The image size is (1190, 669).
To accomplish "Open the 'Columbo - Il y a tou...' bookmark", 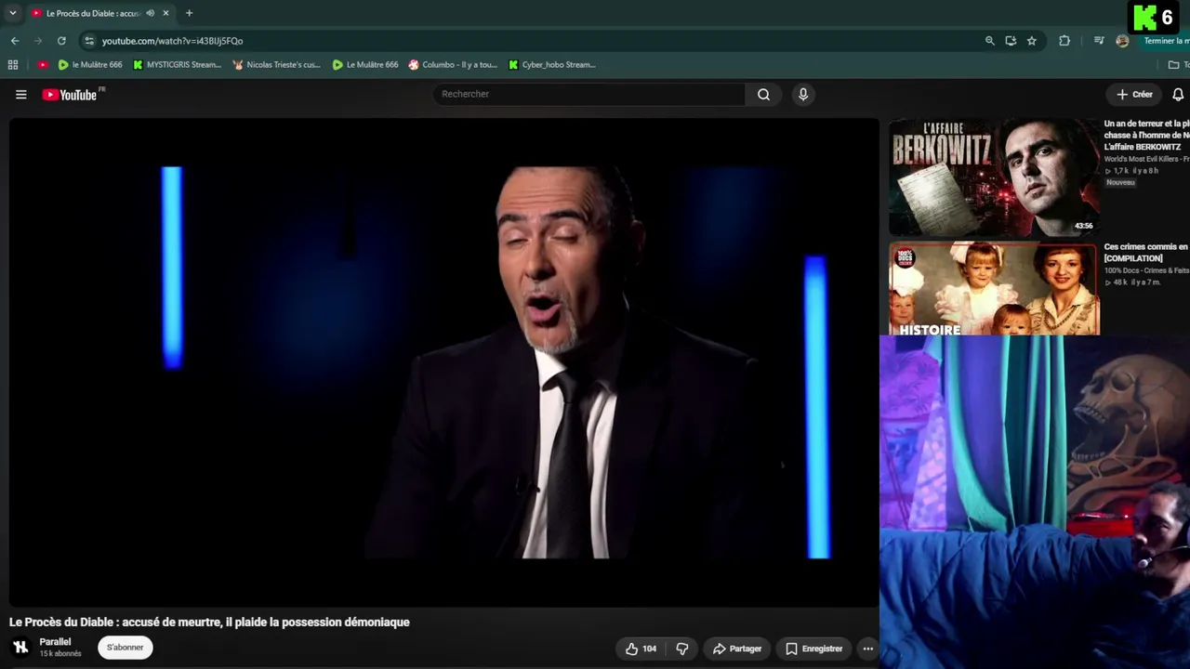I will (453, 65).
